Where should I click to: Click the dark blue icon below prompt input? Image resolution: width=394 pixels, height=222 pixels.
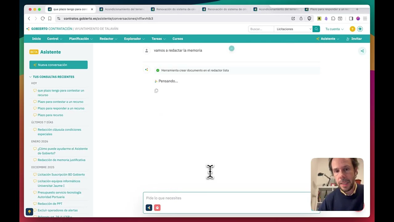point(149,208)
